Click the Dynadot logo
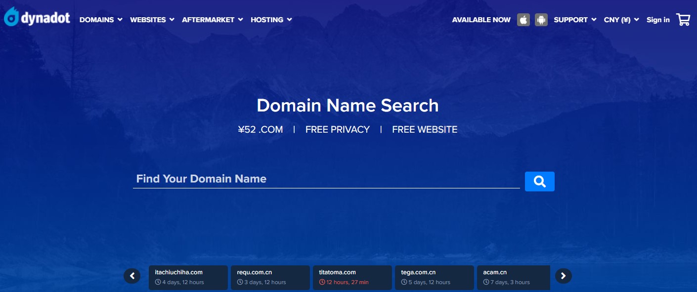Image resolution: width=697 pixels, height=292 pixels. click(37, 18)
